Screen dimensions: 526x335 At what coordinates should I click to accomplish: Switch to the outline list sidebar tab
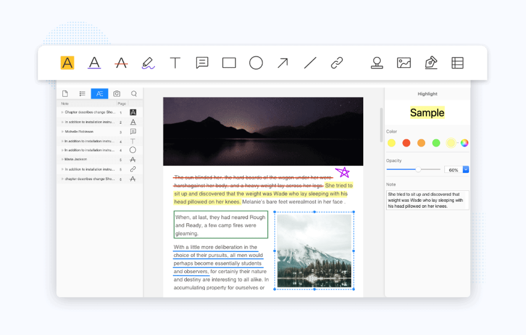click(x=82, y=94)
